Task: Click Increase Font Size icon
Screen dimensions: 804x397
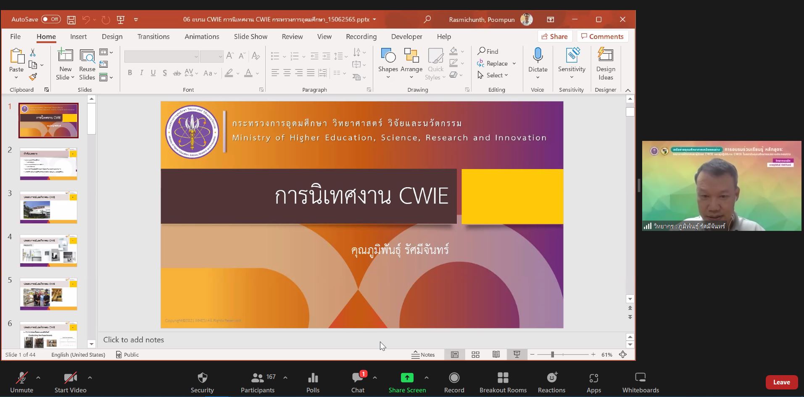Action: tap(229, 56)
